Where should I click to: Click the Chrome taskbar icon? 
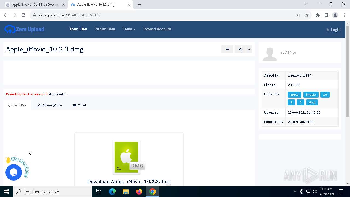pos(153,192)
